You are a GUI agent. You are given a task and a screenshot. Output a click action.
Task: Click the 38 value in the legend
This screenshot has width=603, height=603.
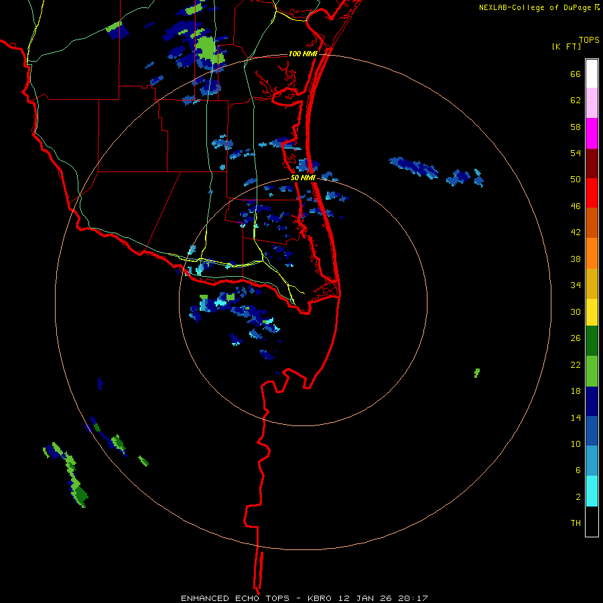(576, 259)
